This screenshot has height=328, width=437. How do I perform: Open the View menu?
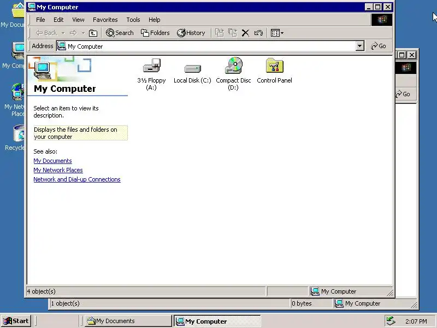[x=78, y=20]
